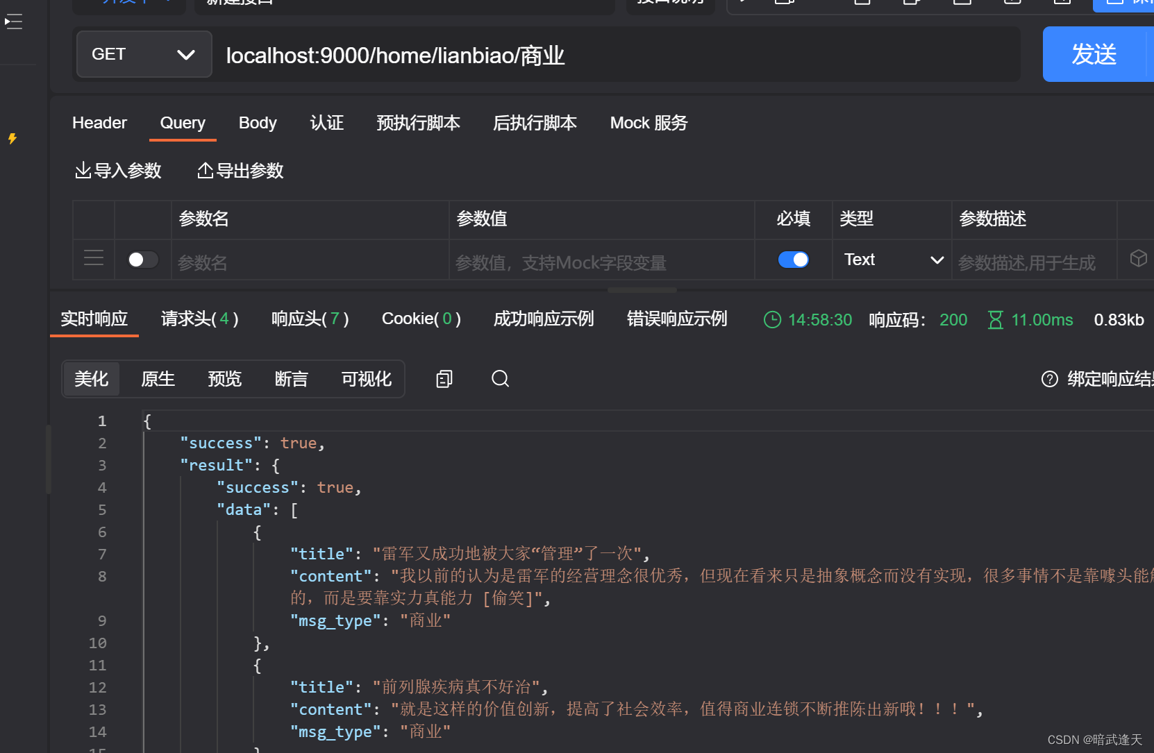Click the 0.83kb response size
Viewport: 1154px width, 753px height.
coord(1119,320)
